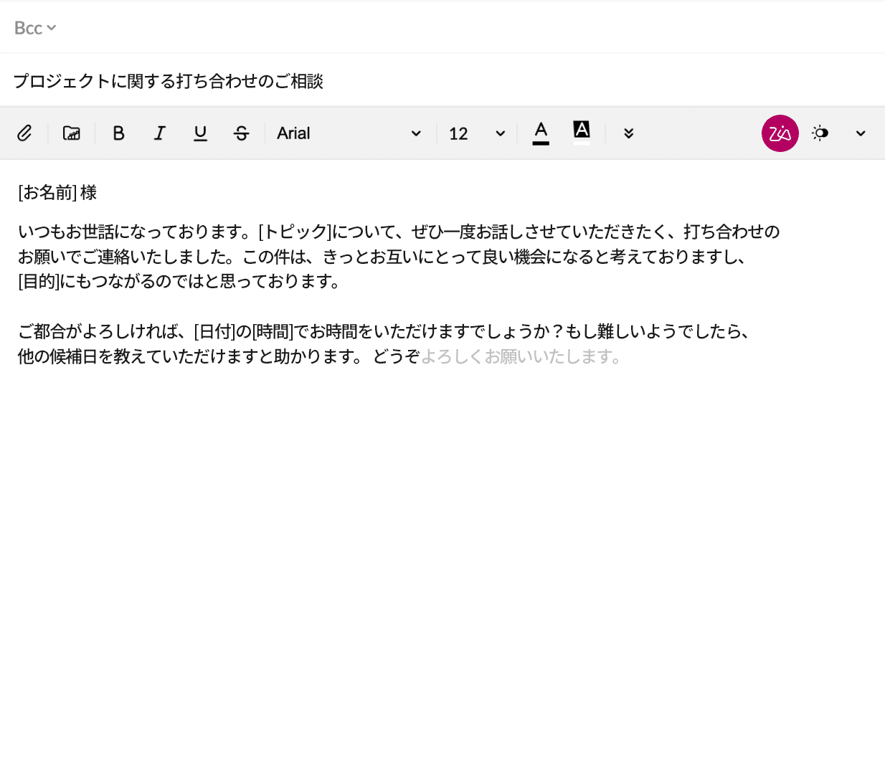Click the grey suggested text 'よろしくお願いいたします。'

[x=521, y=356]
